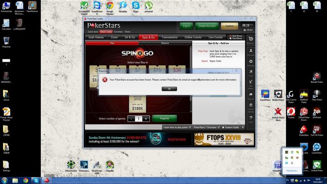327x184 pixels.
Task: Open the Help question mark icon
Action: (251, 119)
